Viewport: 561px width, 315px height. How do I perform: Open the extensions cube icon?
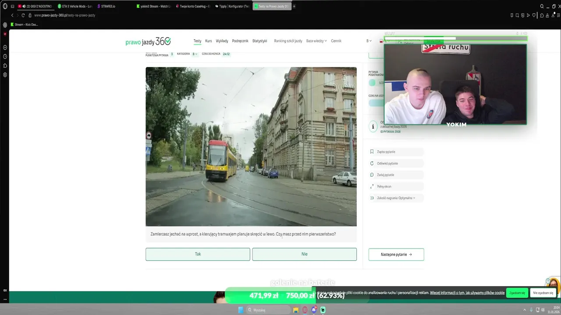click(x=542, y=15)
